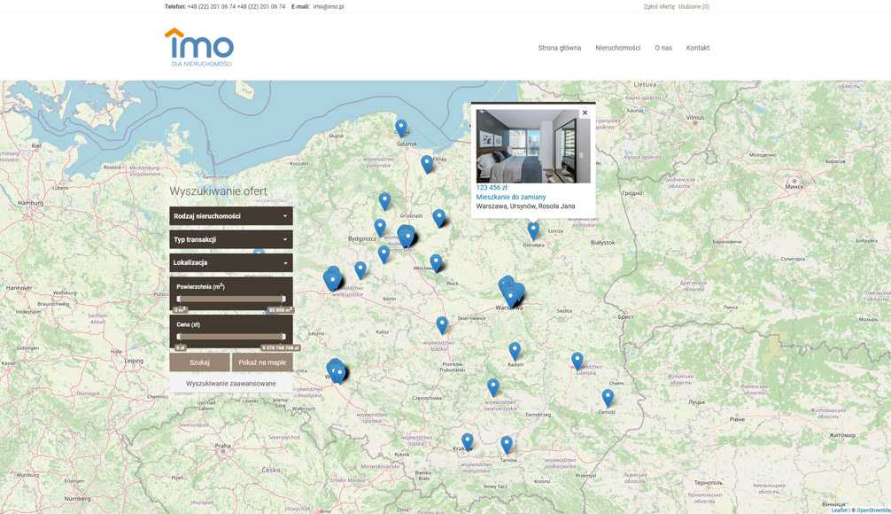
Task: Select the map marker beside Elbląg
Action: (427, 164)
